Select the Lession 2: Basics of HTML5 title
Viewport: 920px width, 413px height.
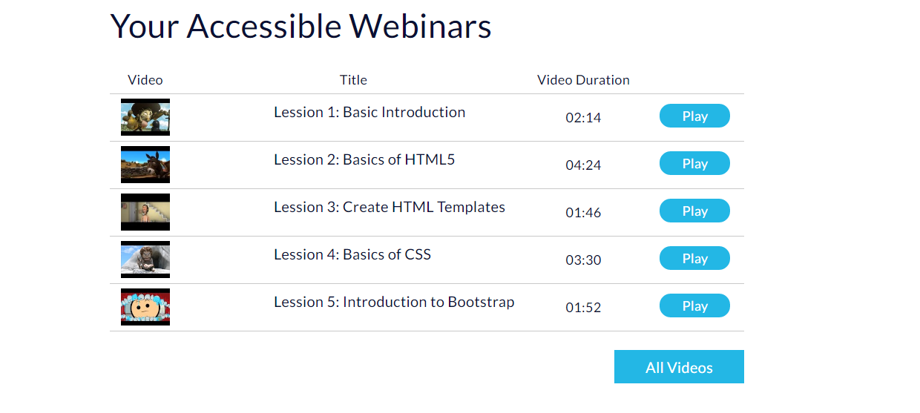[364, 159]
